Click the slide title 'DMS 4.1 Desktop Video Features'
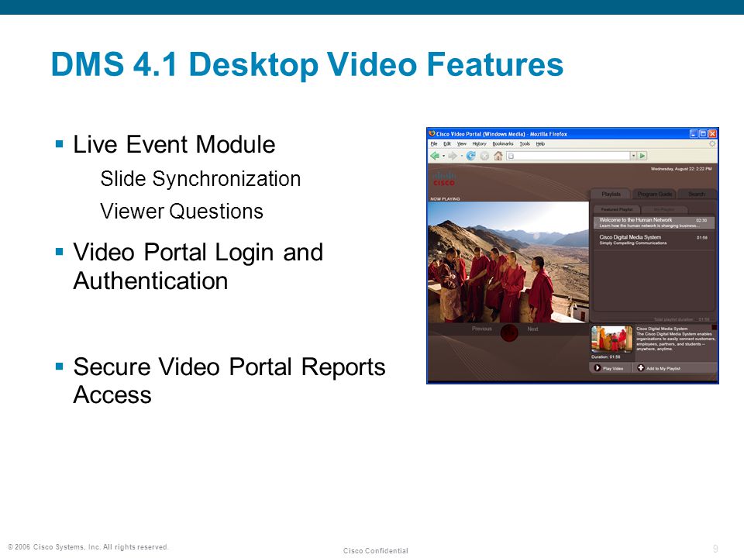Viewport: 744px width, 558px height. click(307, 64)
